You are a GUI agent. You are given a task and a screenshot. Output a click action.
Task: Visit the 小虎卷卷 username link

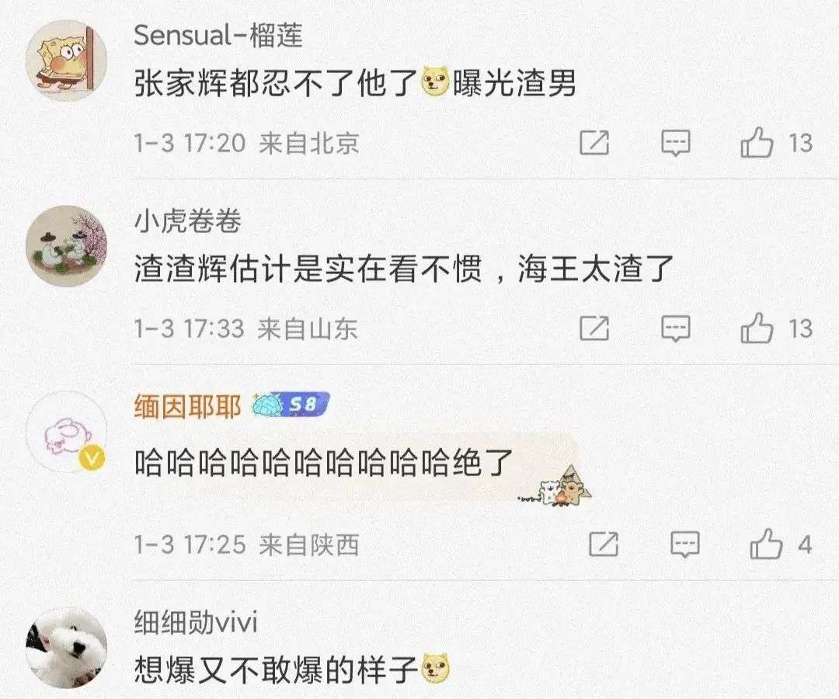187,221
